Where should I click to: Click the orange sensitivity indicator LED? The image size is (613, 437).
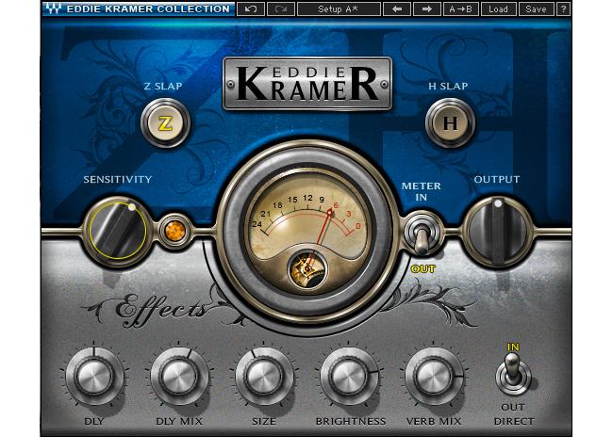point(172,231)
